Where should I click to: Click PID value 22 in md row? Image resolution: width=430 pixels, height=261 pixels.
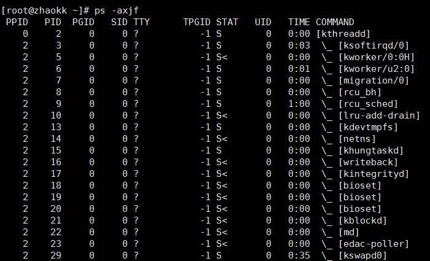(x=56, y=232)
